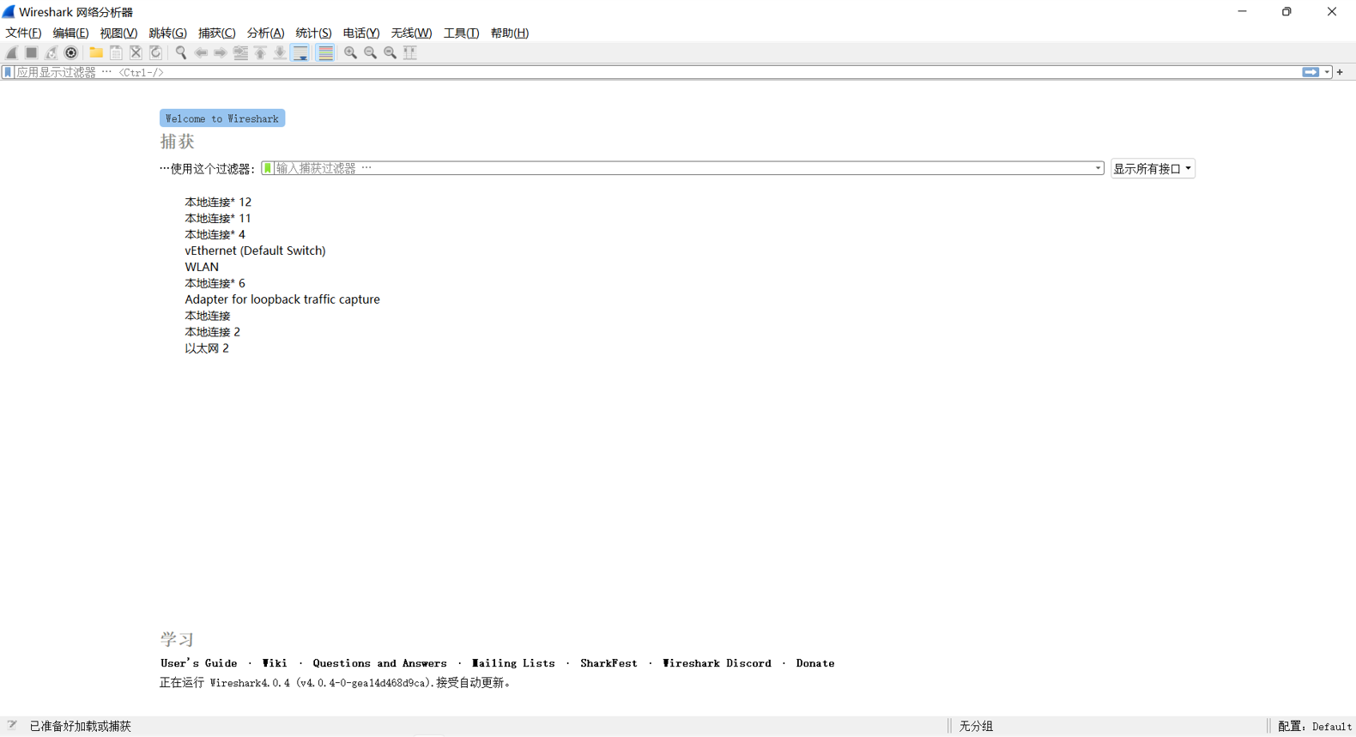Open the Wireshark Discord link

tap(717, 663)
